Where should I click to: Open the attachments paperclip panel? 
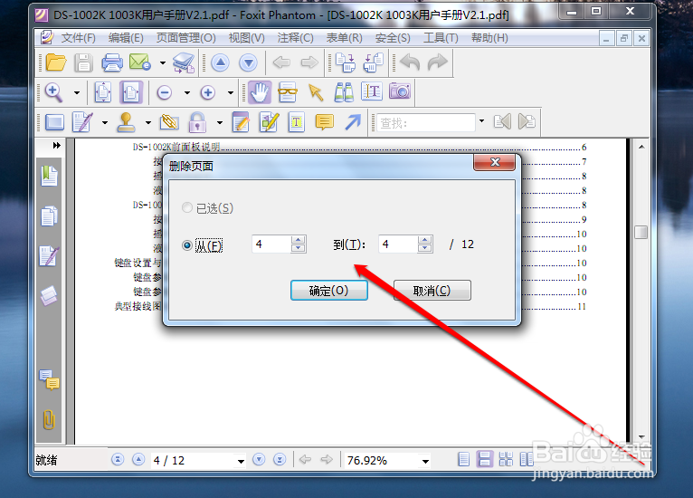coord(49,420)
